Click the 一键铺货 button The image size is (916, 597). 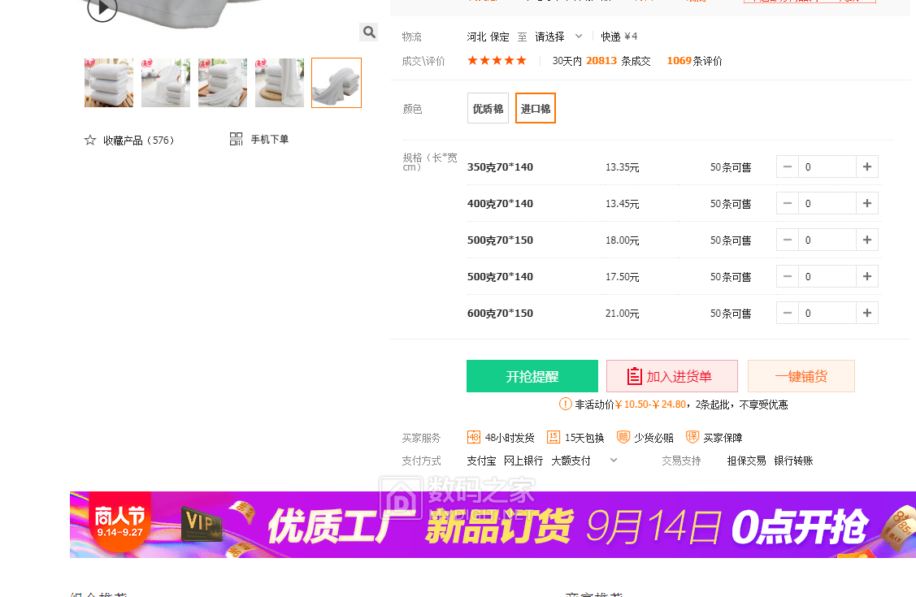pos(801,376)
